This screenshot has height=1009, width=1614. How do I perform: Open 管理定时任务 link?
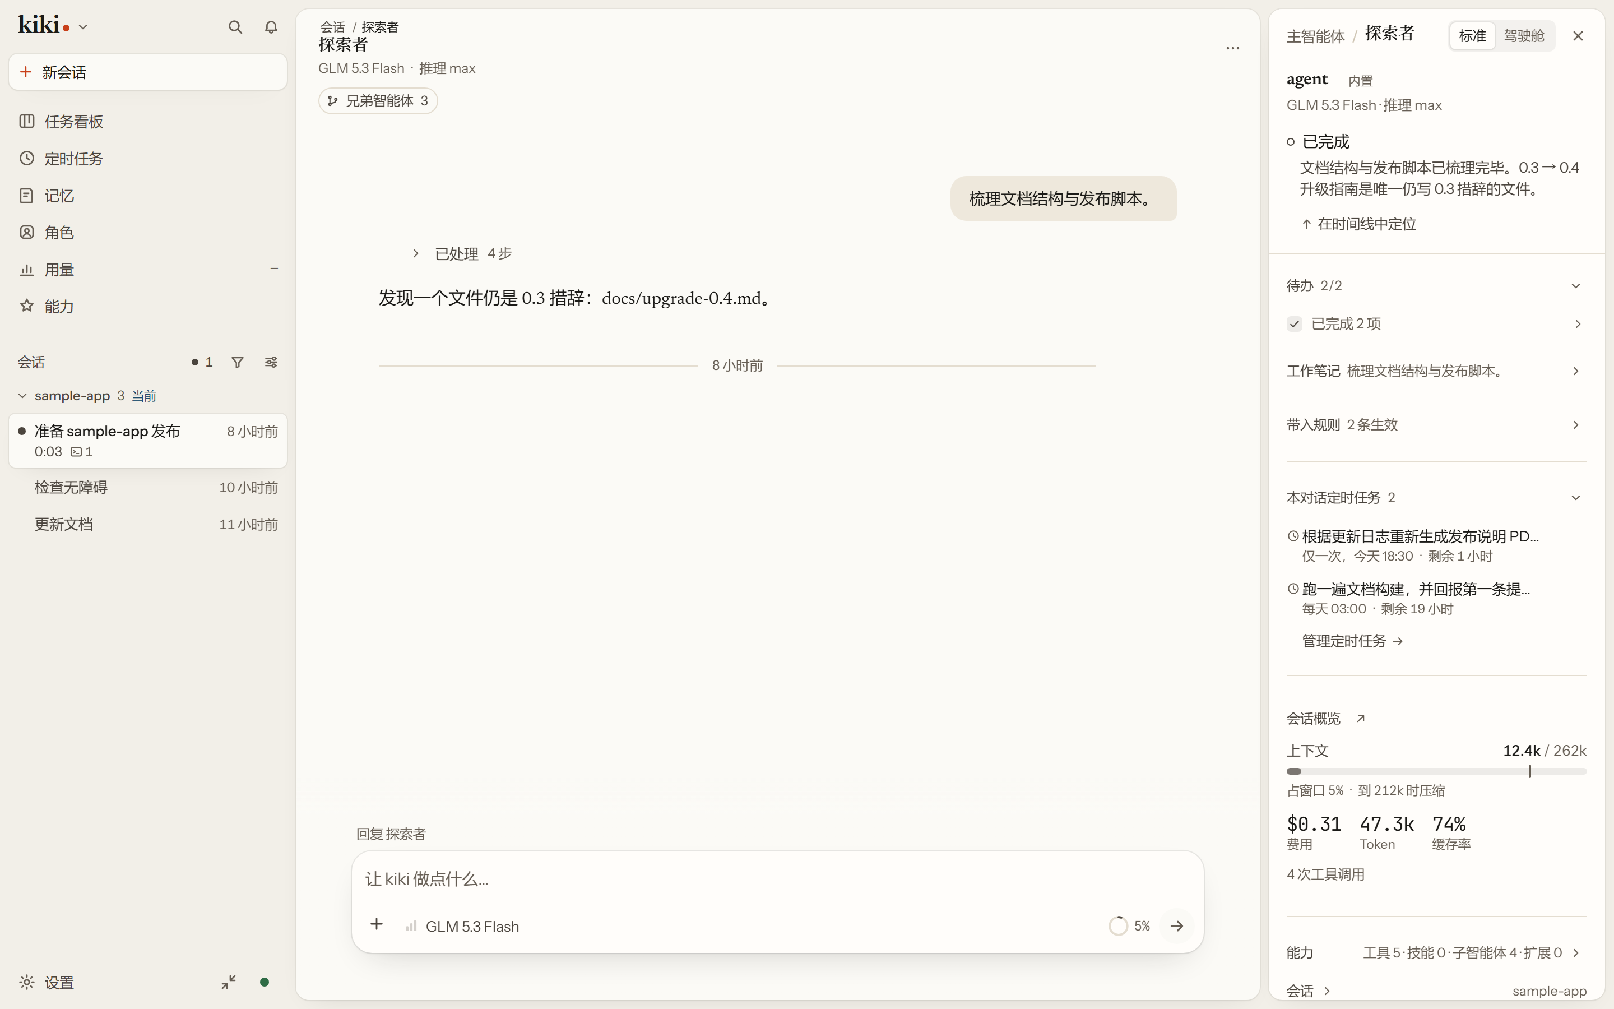pos(1352,641)
